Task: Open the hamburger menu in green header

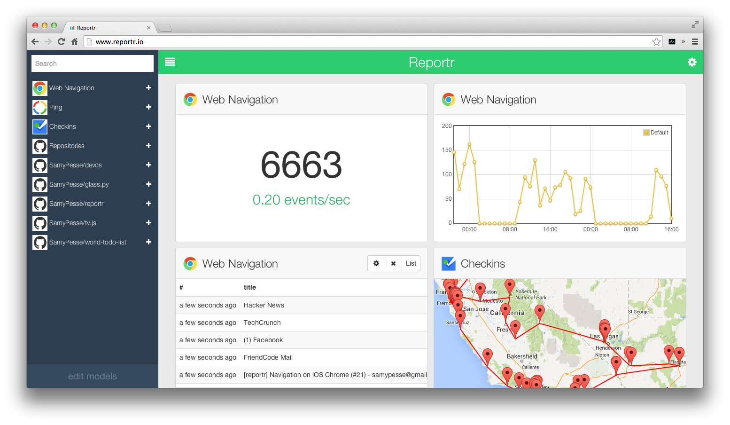Action: (x=170, y=62)
